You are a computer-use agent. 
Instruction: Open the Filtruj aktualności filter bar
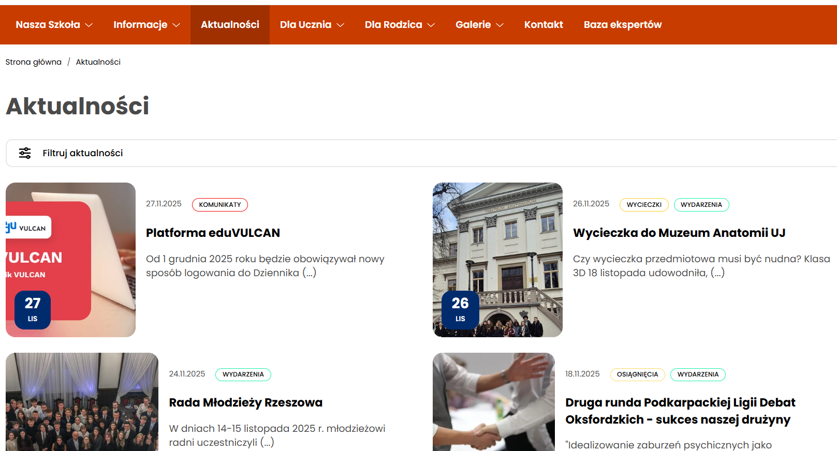coord(83,153)
